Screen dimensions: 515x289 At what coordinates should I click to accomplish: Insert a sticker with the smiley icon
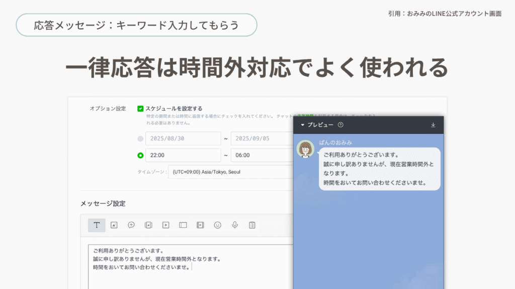click(217, 225)
